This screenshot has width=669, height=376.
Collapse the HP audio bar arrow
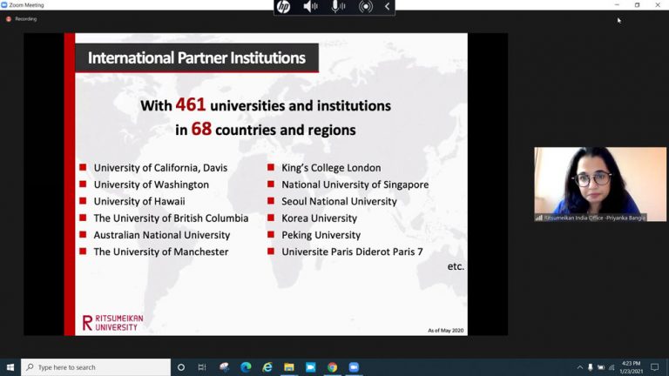(387, 6)
